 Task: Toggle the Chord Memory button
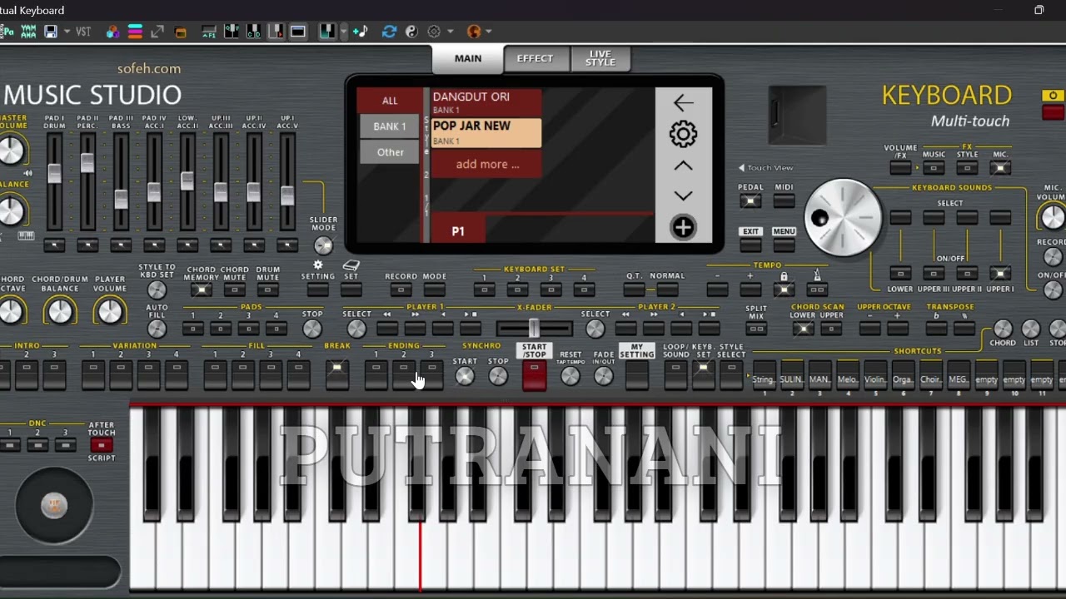[x=202, y=290]
